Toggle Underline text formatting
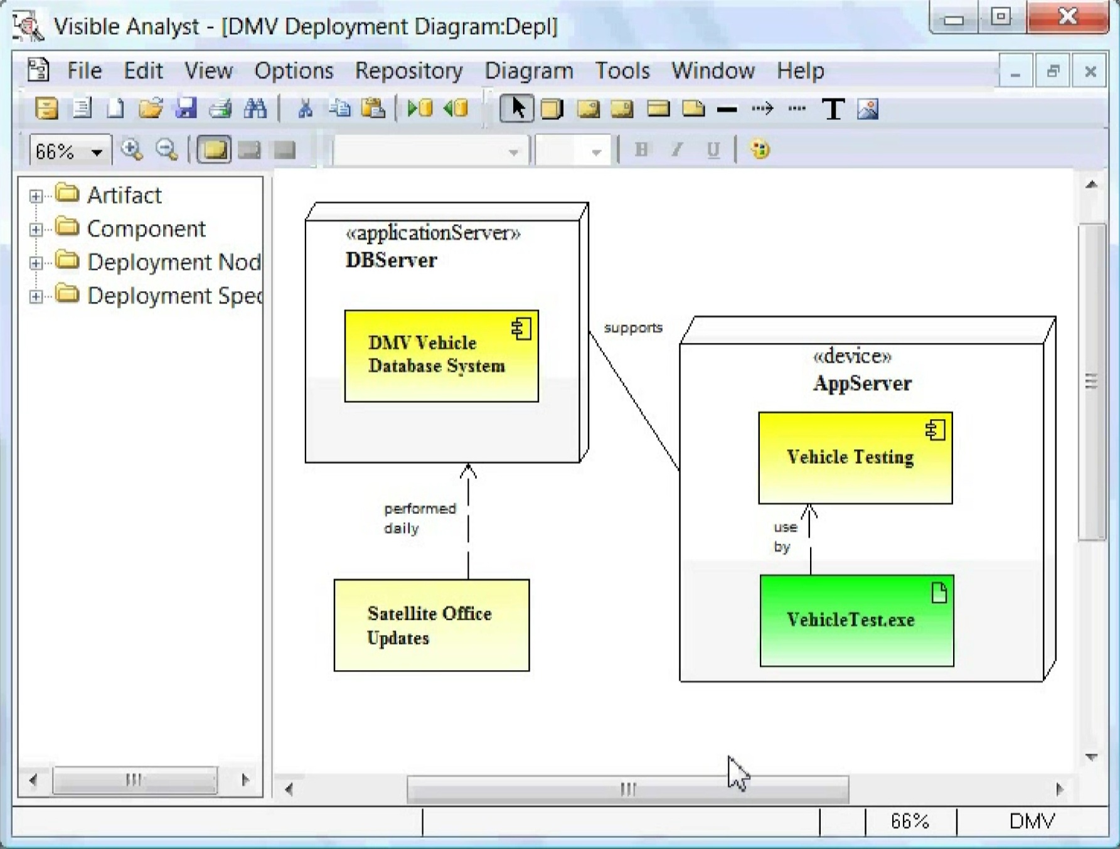 pyautogui.click(x=713, y=150)
